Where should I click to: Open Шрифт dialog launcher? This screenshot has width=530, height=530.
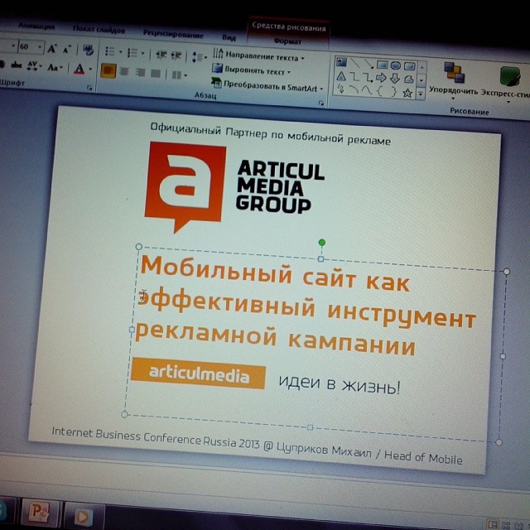[x=89, y=88]
